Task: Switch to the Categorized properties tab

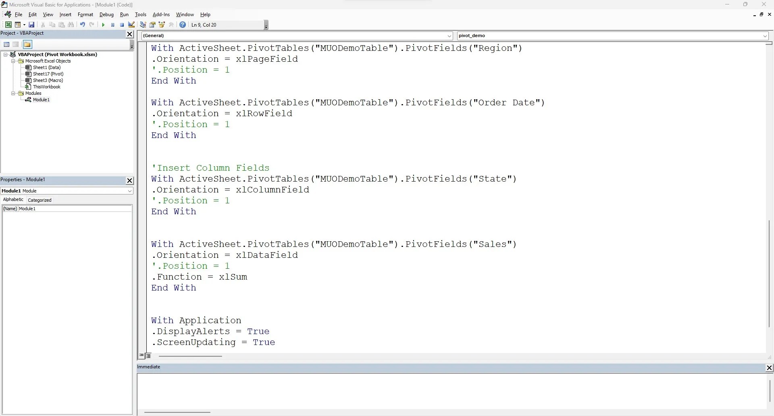Action: click(39, 200)
